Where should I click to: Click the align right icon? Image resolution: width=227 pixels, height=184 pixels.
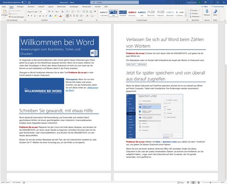74,16
